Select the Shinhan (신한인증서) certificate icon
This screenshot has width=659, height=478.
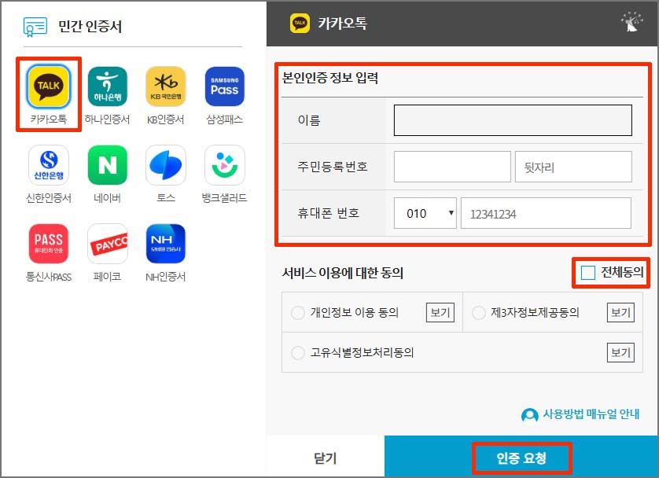coord(48,165)
